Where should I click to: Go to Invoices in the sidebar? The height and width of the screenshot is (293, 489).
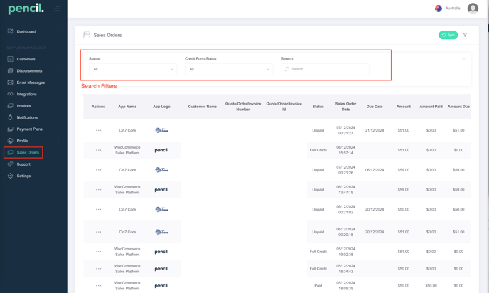(24, 106)
